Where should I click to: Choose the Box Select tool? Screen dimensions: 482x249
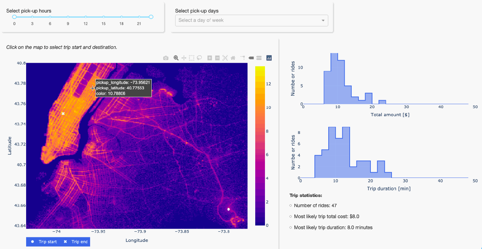tap(192, 58)
